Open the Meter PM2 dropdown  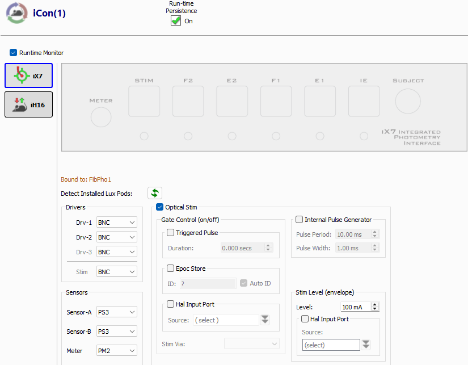pyautogui.click(x=117, y=350)
